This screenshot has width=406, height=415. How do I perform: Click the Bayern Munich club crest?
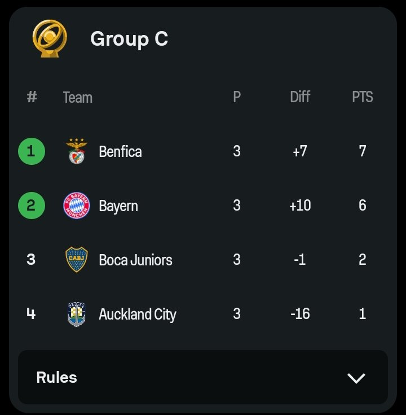click(77, 206)
